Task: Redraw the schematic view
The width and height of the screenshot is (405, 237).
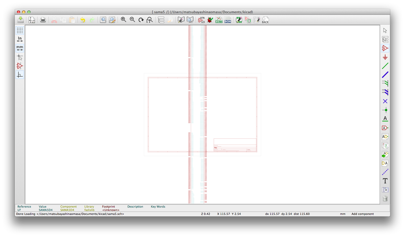Action: [x=141, y=20]
